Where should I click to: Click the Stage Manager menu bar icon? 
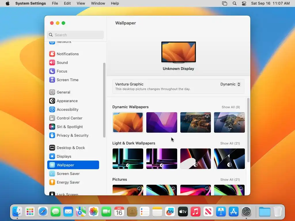pos(224,3)
